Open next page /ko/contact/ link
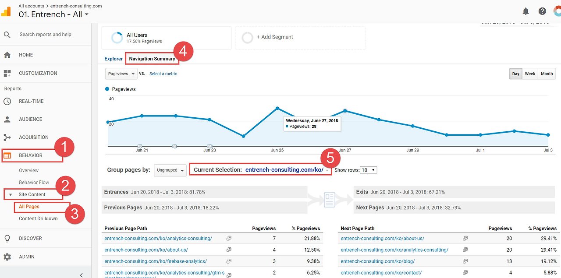The image size is (561, 278). pyautogui.click(x=381, y=273)
